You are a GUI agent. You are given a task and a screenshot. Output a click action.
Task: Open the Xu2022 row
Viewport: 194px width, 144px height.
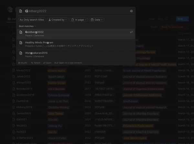click(x=21, y=132)
